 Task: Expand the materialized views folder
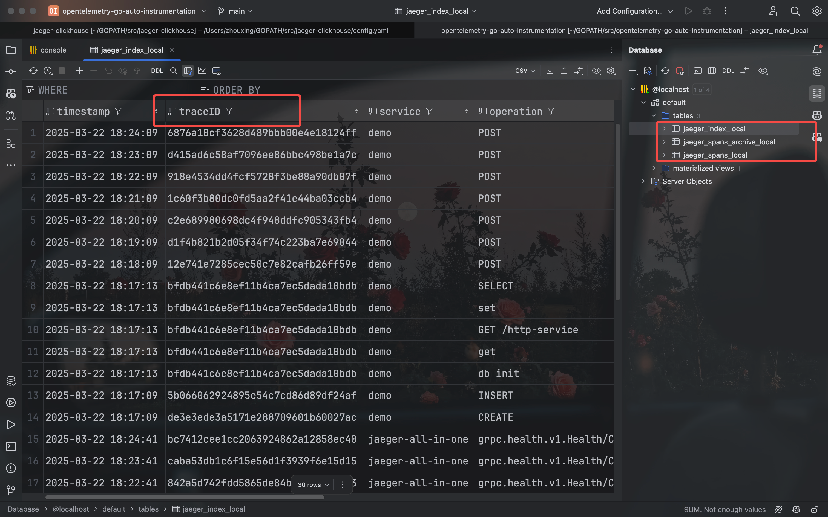654,168
